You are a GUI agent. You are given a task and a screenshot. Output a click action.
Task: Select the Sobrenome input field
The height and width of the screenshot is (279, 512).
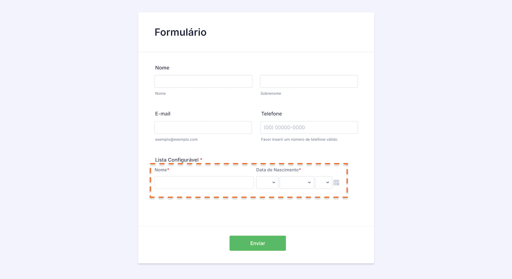308,81
